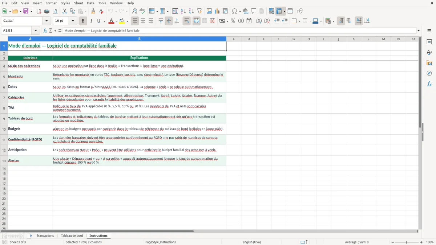Expand the formula bar

coord(419,31)
